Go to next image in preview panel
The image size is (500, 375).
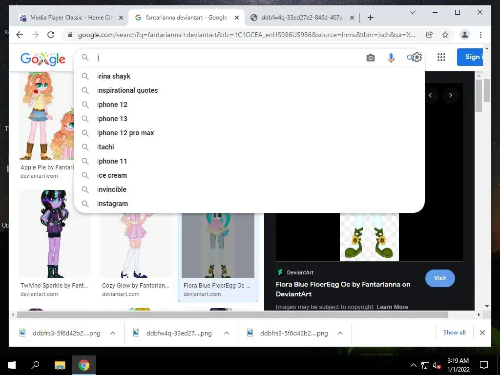click(x=450, y=95)
